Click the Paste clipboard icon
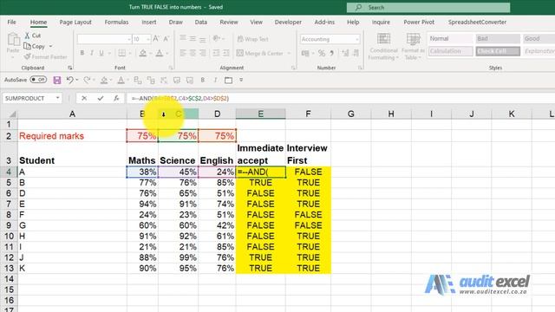 point(14,39)
